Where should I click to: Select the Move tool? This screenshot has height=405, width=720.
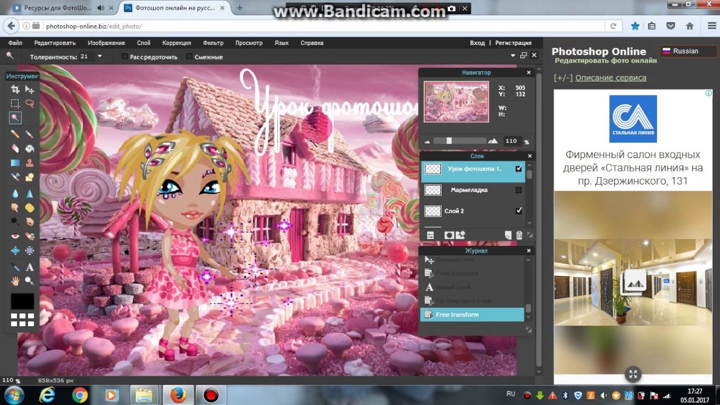pyautogui.click(x=30, y=89)
